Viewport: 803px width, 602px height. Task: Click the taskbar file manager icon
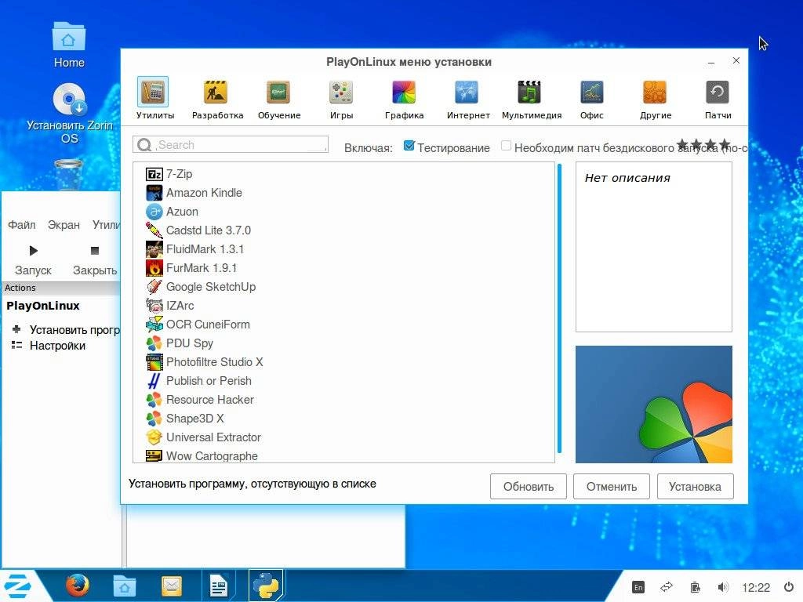point(125,586)
